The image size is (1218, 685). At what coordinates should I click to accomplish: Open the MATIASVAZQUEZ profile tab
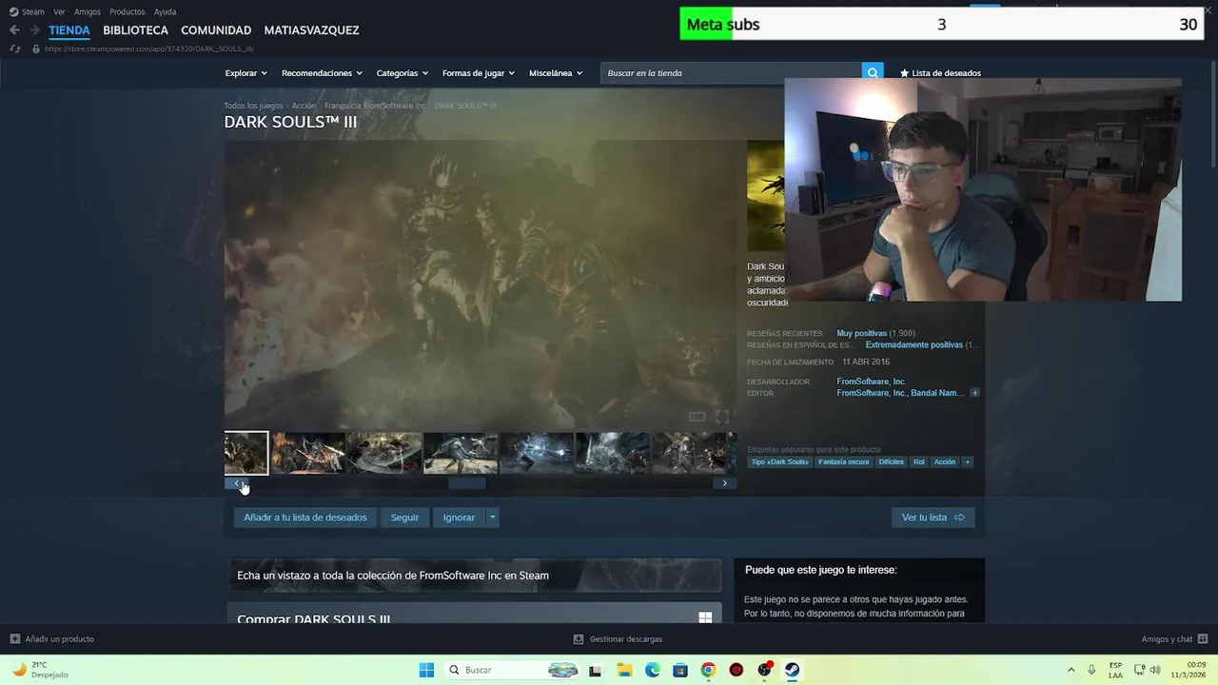tap(311, 30)
